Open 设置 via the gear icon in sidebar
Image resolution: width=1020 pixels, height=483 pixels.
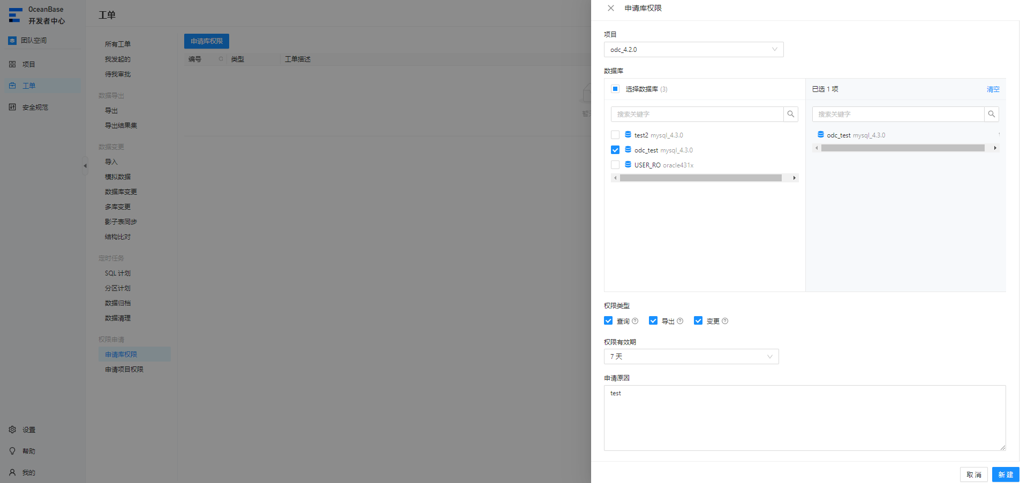pyautogui.click(x=12, y=430)
